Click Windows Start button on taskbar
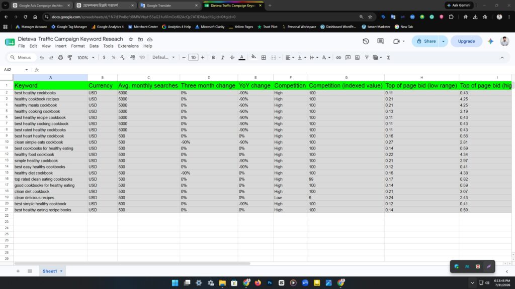The width and height of the screenshot is (515, 289). click(175, 283)
